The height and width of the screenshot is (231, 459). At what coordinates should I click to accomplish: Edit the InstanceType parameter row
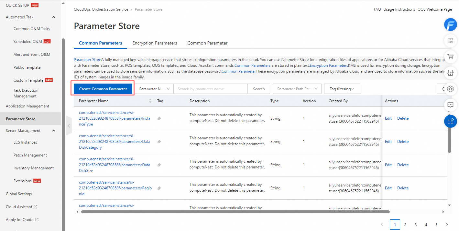(x=388, y=118)
